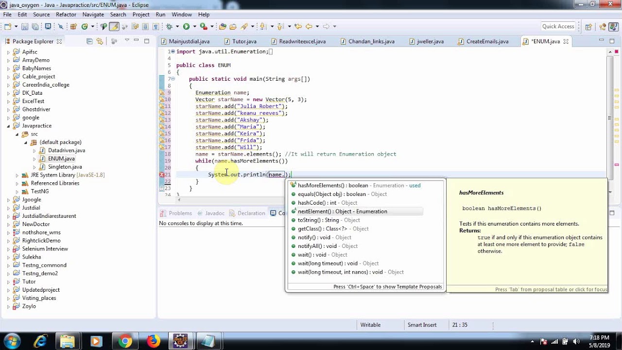Click the New file toolbar icon
Screen dimensions: 622x350
pos(8,26)
